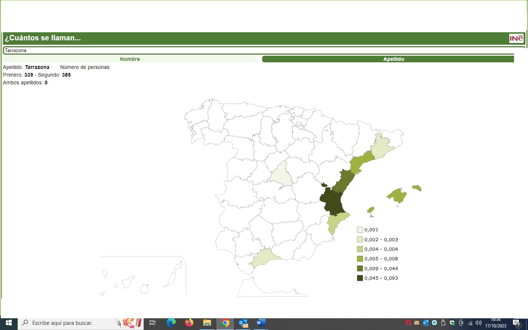Open Windows Security from the system tray
Screen dimensions: 528x330
click(452, 323)
